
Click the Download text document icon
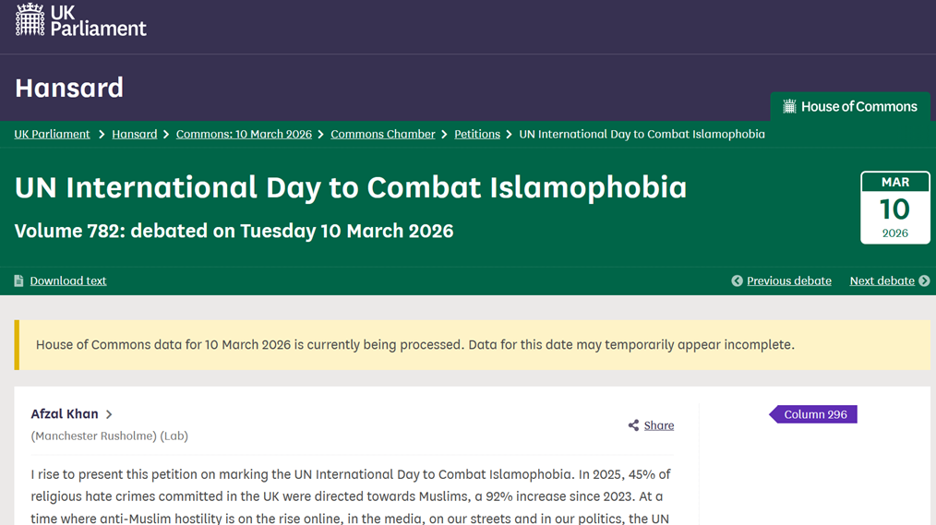pyautogui.click(x=18, y=280)
